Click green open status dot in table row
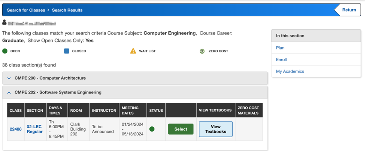Image resolution: width=366 pixels, height=151 pixels. click(x=152, y=129)
